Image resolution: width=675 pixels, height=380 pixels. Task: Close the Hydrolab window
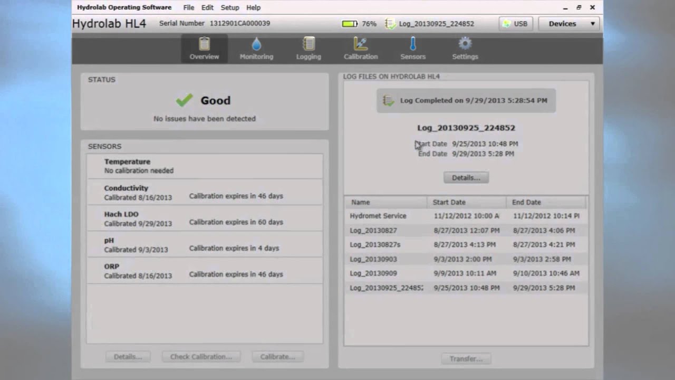[593, 7]
